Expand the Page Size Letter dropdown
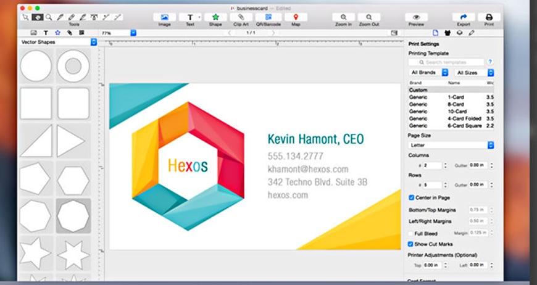 point(451,145)
